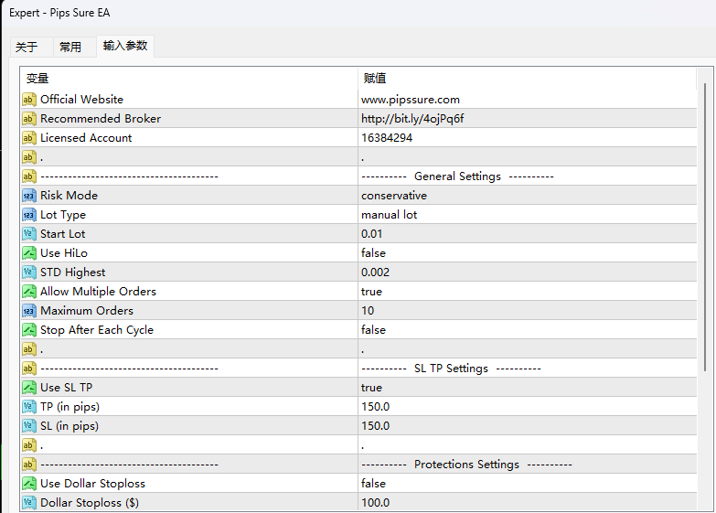Viewport: 716px width, 513px height.
Task: Toggle Allow Multiple Orders true value
Action: coord(371,292)
